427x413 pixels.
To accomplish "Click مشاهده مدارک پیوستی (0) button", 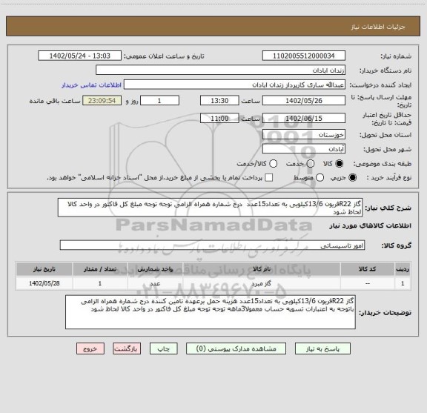I will (236, 348).
